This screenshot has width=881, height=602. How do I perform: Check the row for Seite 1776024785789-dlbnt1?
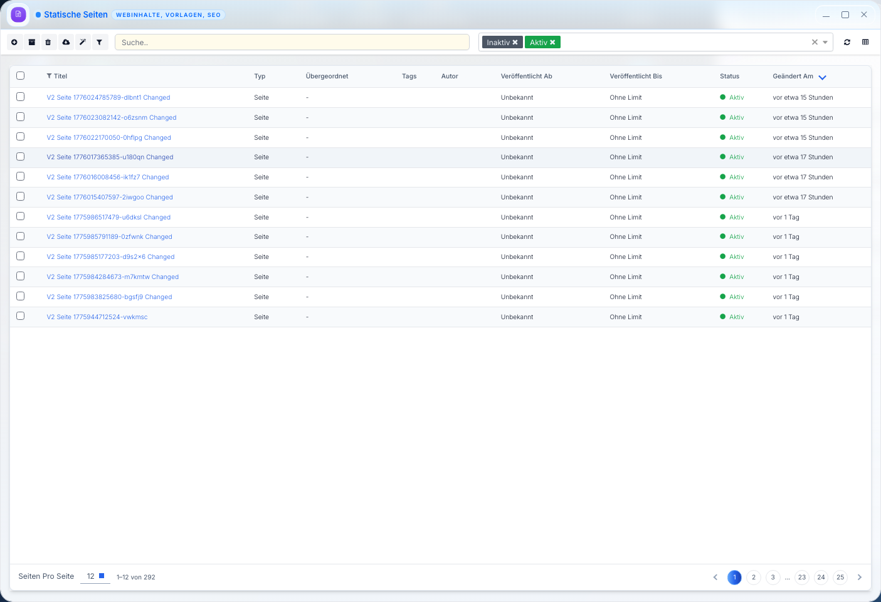(x=21, y=97)
